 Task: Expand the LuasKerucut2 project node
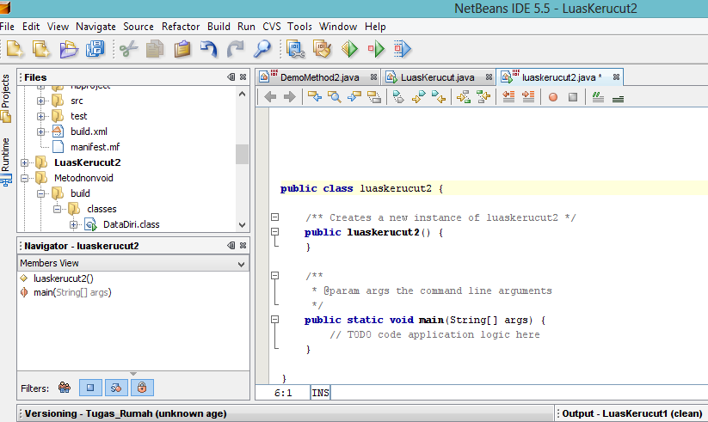point(24,162)
